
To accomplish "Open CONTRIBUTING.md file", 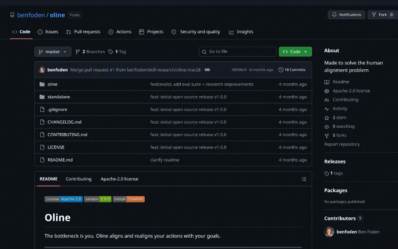I will coord(67,134).
